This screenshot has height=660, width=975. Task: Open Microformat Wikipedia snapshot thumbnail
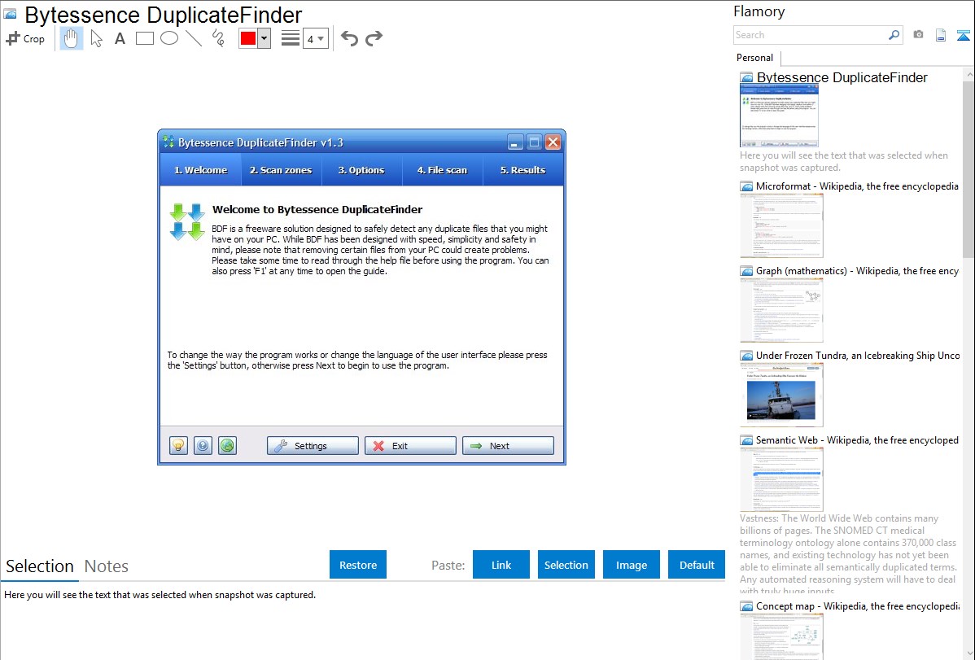click(781, 225)
